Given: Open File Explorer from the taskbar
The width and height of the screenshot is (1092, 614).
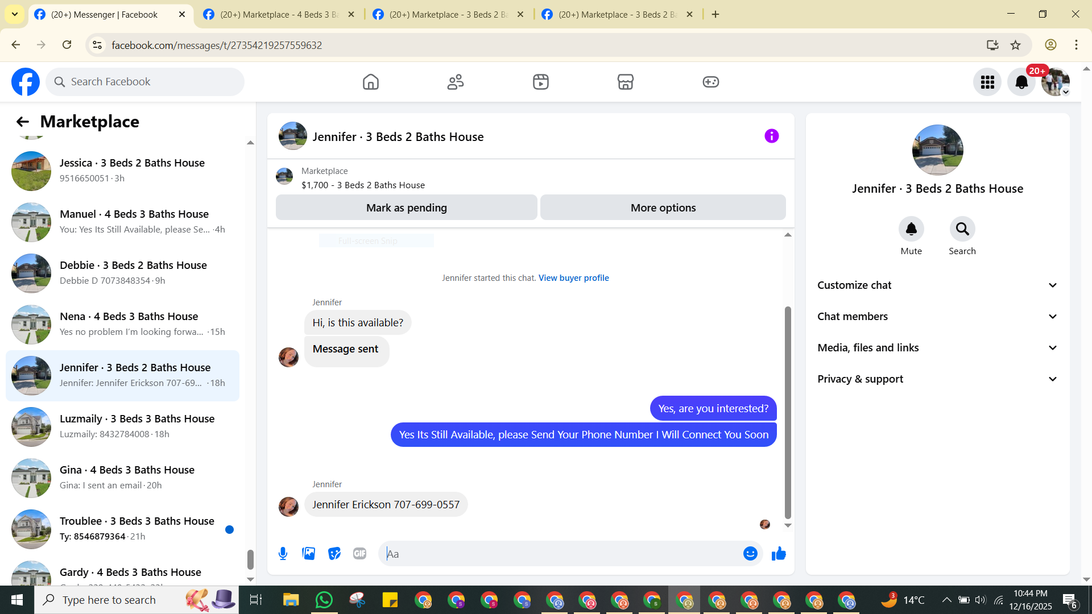Looking at the screenshot, I should tap(291, 600).
